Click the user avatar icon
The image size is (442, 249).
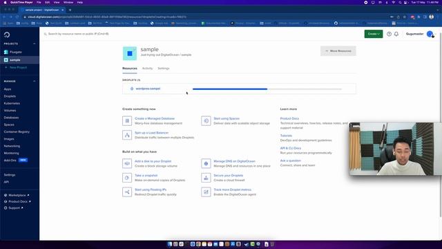(430, 34)
